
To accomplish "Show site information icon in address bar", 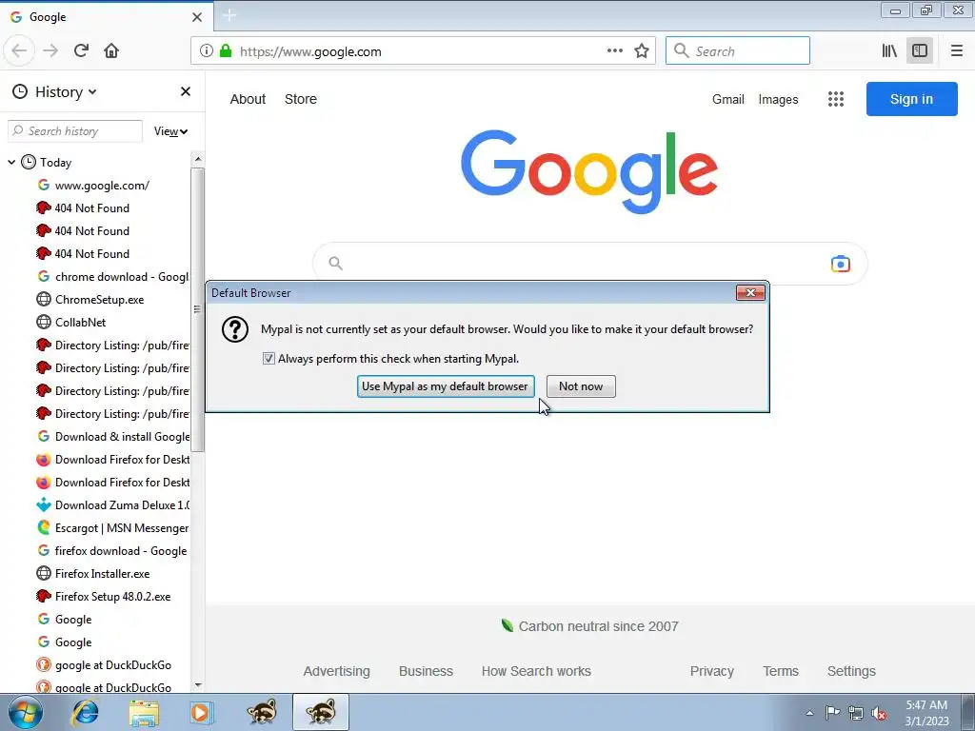I will coord(207,51).
